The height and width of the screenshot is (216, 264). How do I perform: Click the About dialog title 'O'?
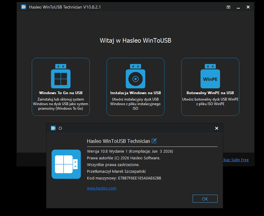[60, 129]
